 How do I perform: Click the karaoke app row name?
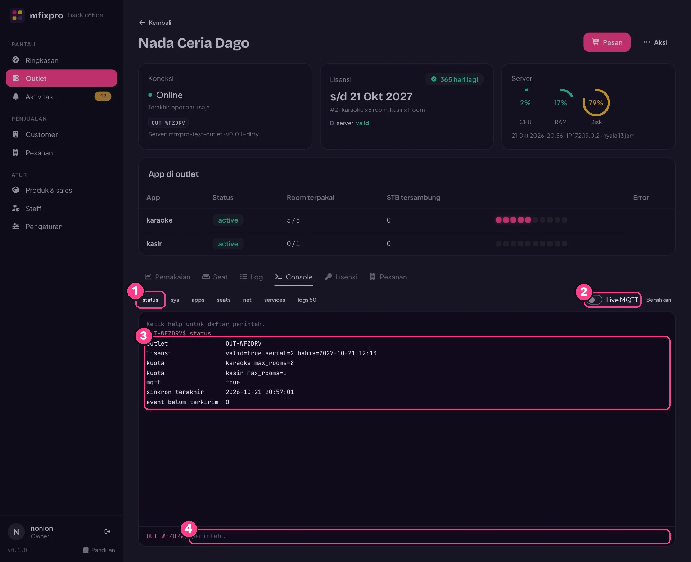click(x=159, y=220)
